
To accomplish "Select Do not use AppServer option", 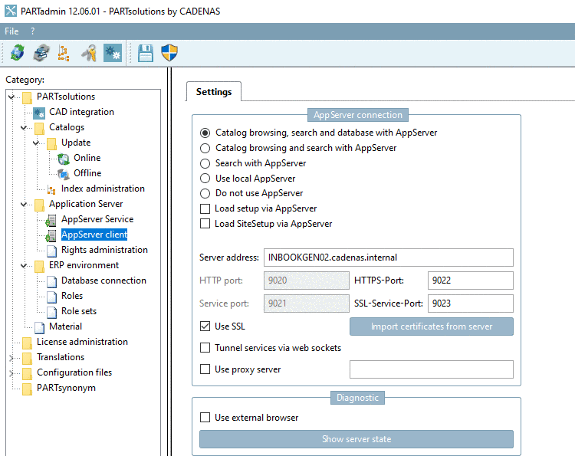I will pos(205,194).
